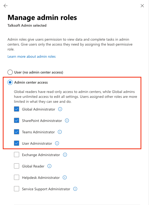This screenshot has width=149, height=205.
Task: Open info icon next to SharePoint Administrator
Action: point(67,121)
